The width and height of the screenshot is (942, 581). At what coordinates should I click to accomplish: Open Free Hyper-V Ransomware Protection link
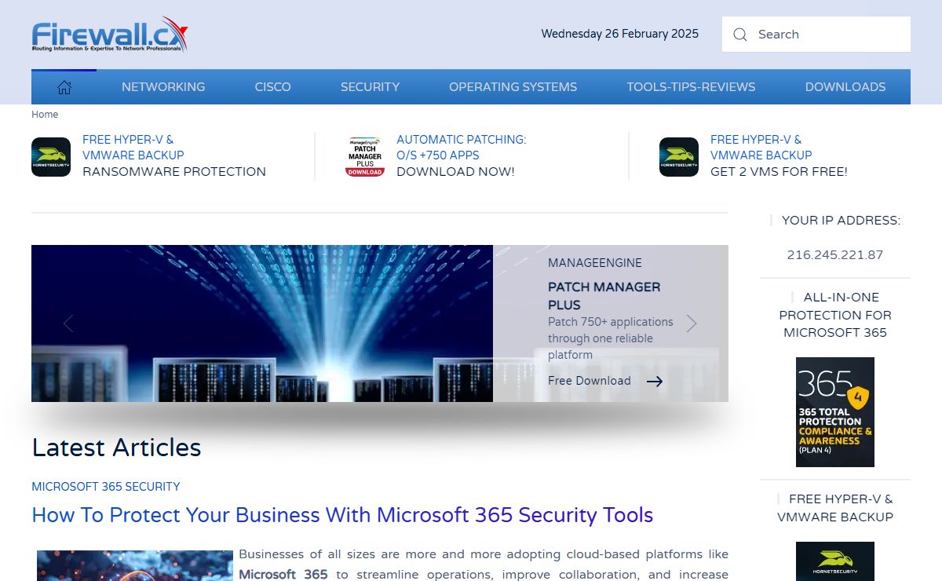click(174, 155)
